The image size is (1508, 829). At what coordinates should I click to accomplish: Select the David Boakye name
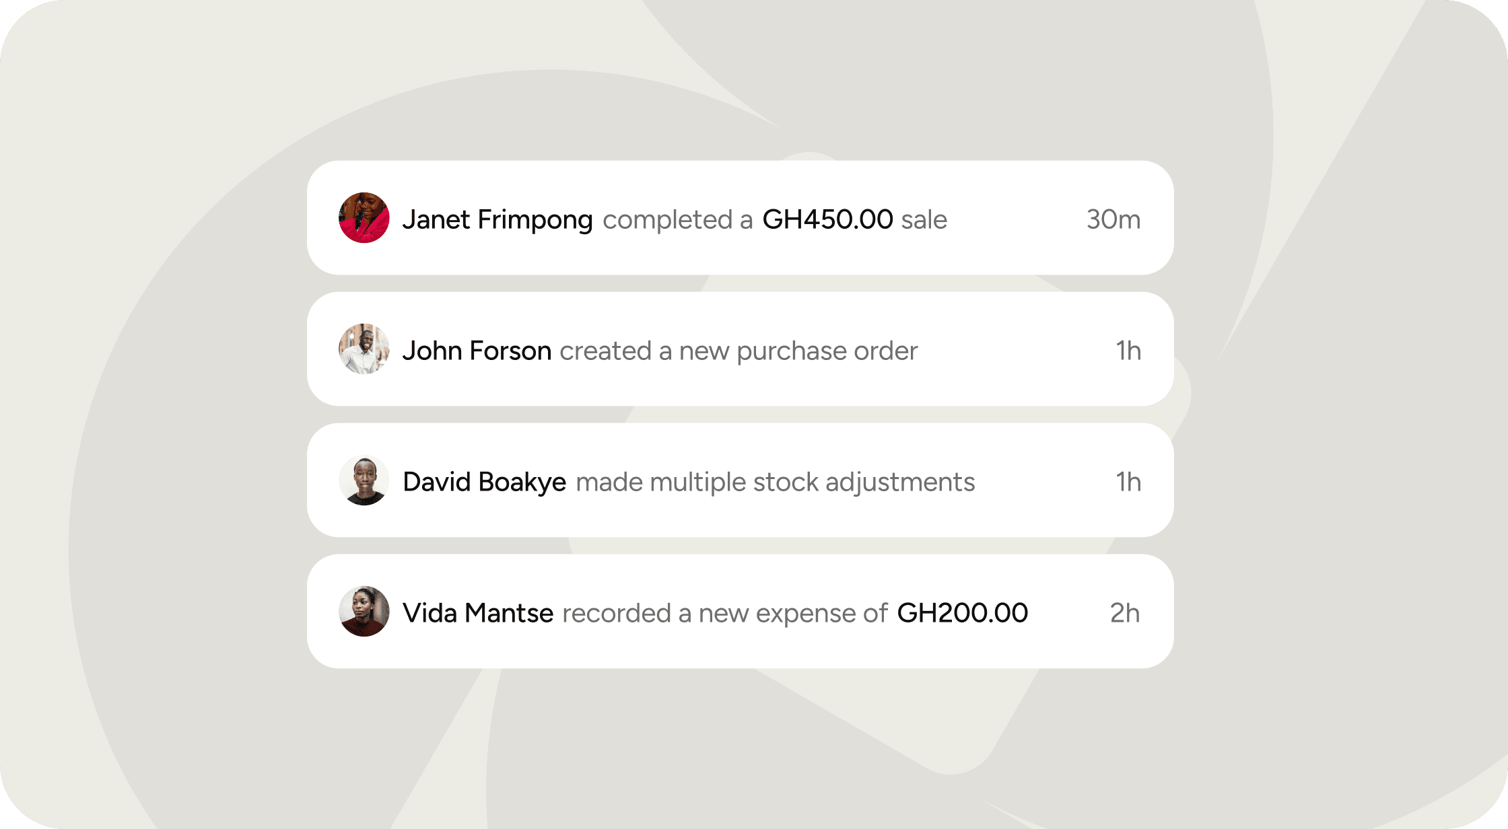click(484, 482)
